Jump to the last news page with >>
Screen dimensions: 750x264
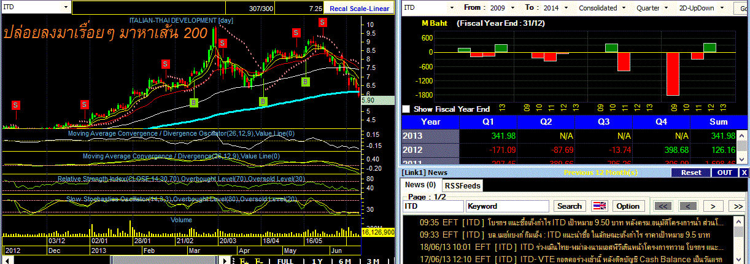(738, 206)
